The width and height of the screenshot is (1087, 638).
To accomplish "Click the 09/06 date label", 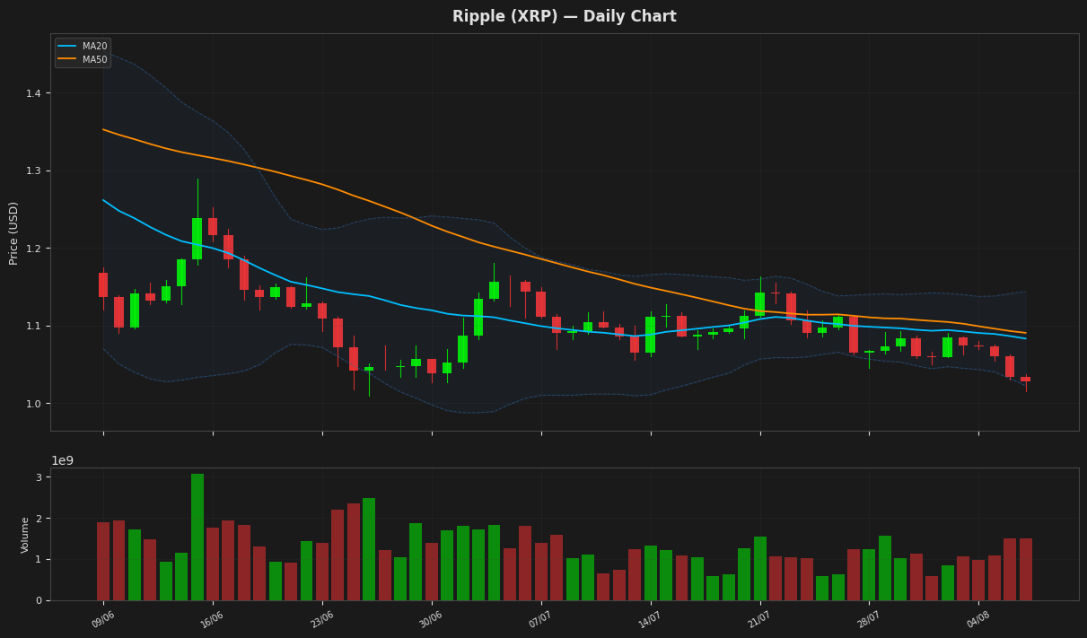I will point(103,619).
